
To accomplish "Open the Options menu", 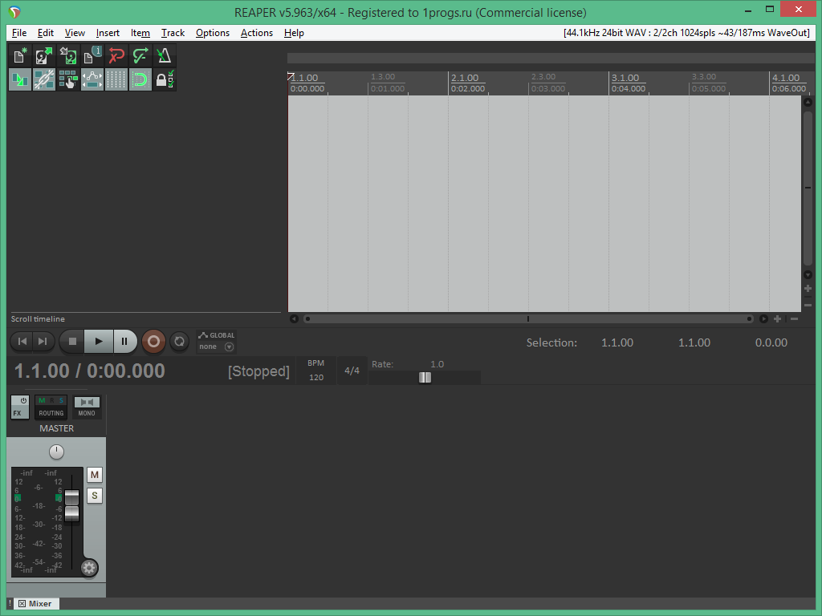I will click(x=213, y=33).
